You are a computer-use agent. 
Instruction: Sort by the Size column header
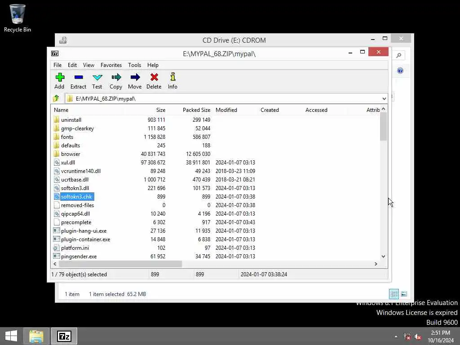click(x=146, y=110)
